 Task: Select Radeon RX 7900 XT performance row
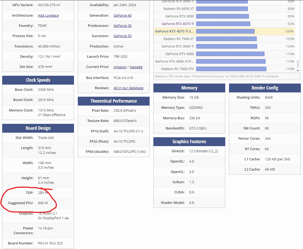pos(224,39)
